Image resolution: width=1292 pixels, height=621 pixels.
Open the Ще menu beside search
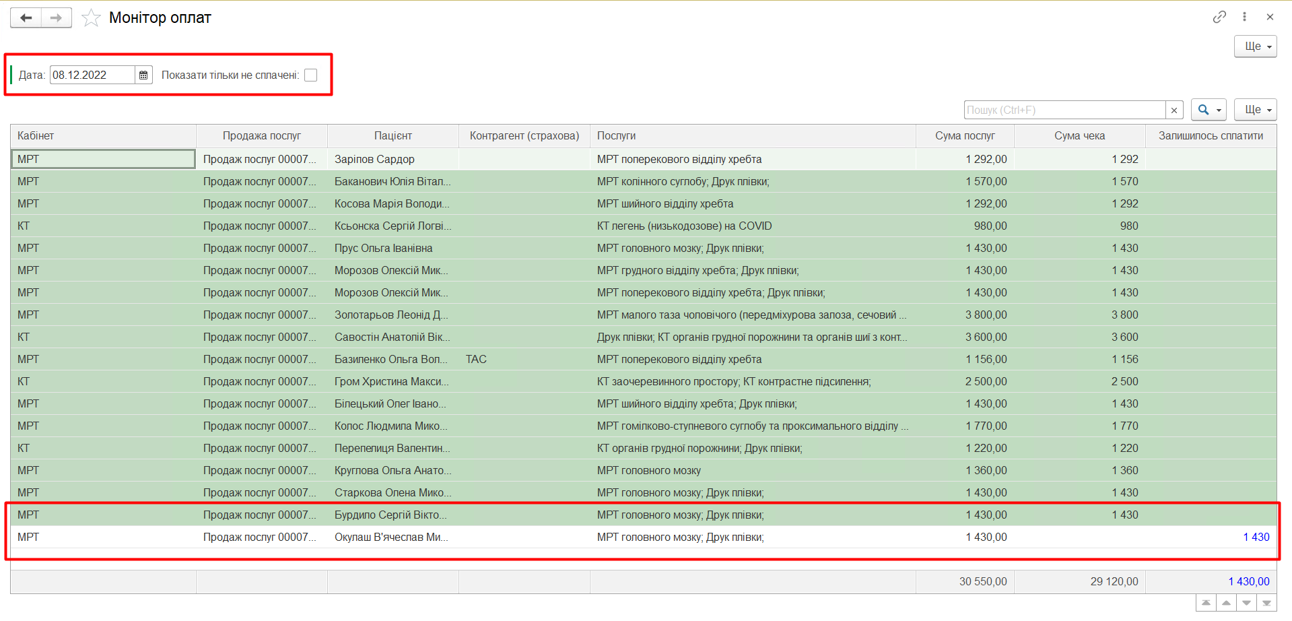1255,110
